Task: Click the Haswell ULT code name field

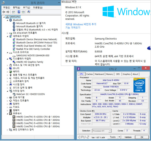Action: [x=102, y=83]
